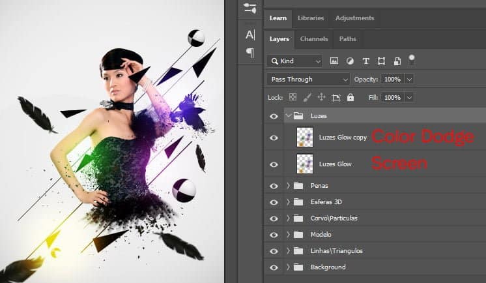Click the Opacity 100% value field
This screenshot has width=486, height=283.
point(393,80)
